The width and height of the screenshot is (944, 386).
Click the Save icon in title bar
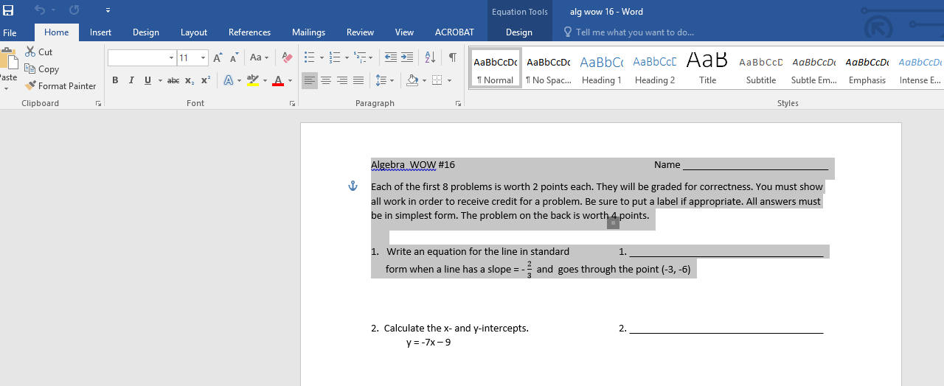[x=8, y=11]
